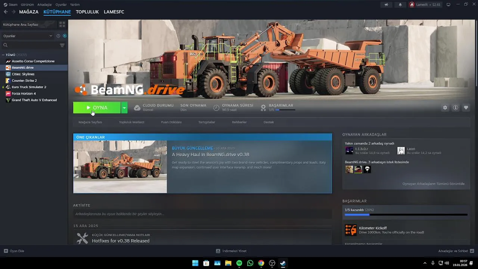Click the small achievements progress bar under BAŞARIMLAR header
This screenshot has width=478, height=269.
point(285,110)
